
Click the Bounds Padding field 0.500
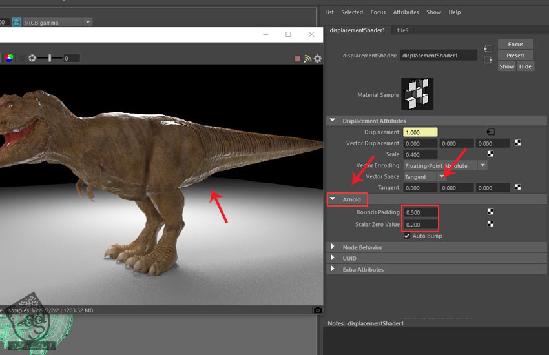click(x=420, y=212)
